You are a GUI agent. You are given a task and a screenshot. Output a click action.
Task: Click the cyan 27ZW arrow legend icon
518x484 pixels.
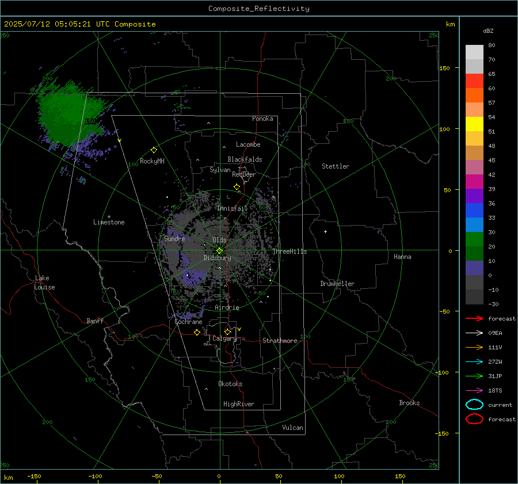point(474,362)
